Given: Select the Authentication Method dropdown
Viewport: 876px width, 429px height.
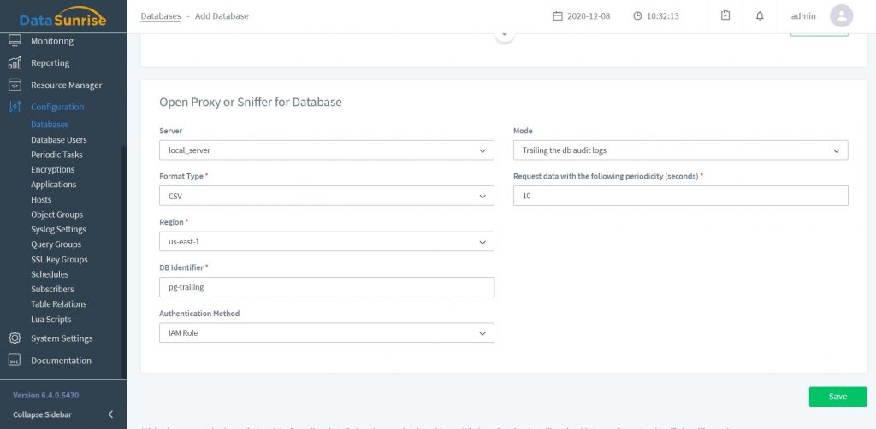Looking at the screenshot, I should [326, 332].
